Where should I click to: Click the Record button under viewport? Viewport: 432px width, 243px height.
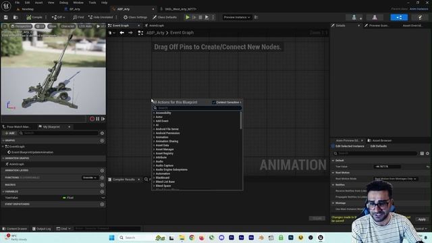point(92,119)
